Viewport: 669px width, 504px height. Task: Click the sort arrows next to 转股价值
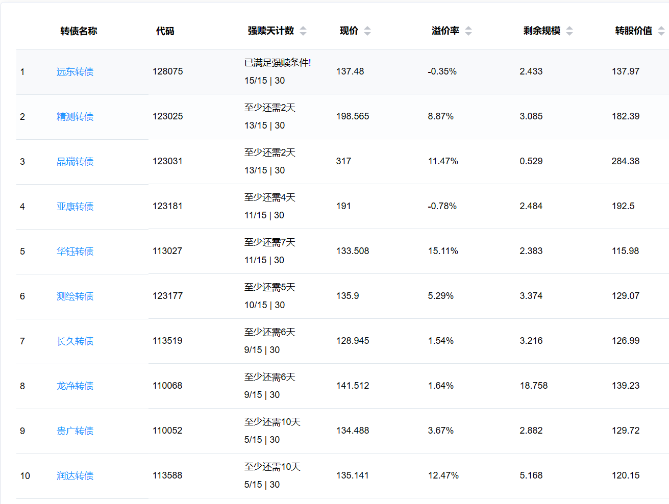[661, 31]
